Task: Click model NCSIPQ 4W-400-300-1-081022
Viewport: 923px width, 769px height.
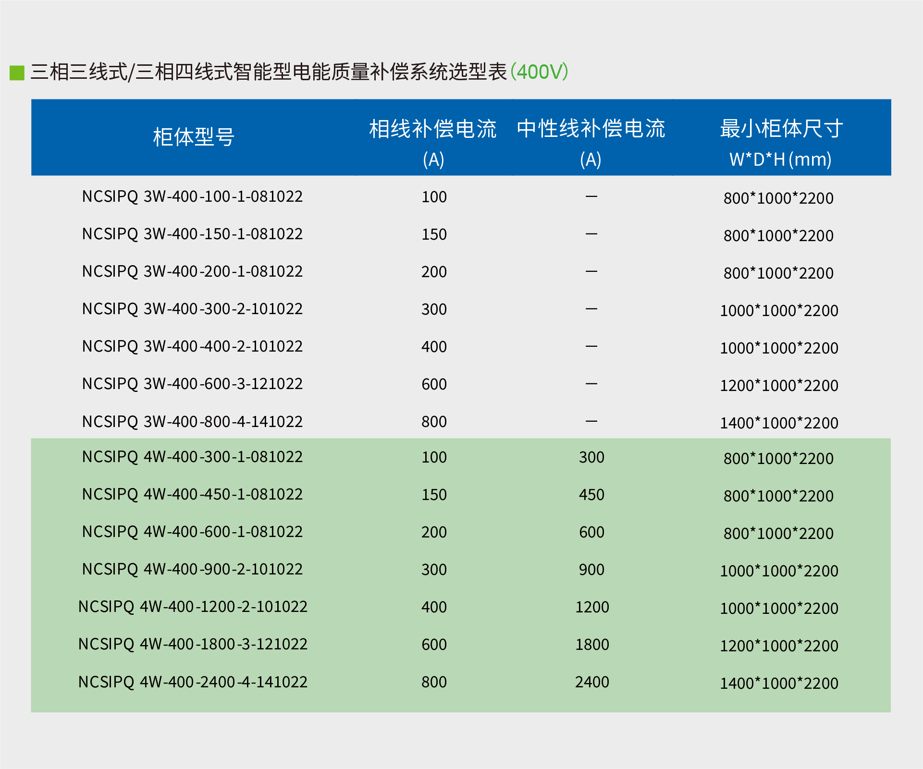Action: click(x=192, y=457)
